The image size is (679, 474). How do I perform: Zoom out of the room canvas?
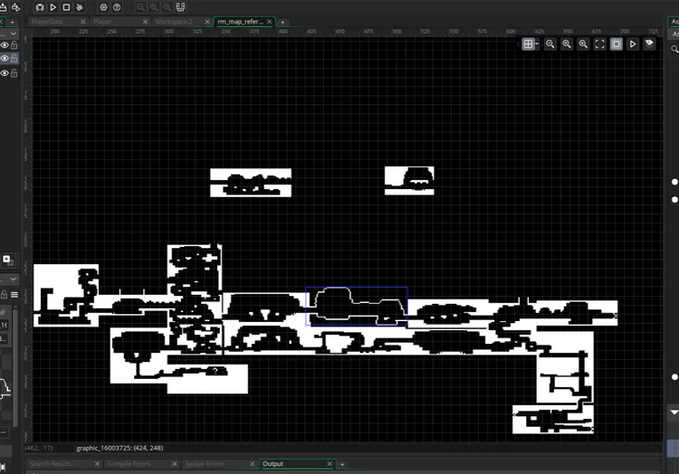tap(550, 44)
